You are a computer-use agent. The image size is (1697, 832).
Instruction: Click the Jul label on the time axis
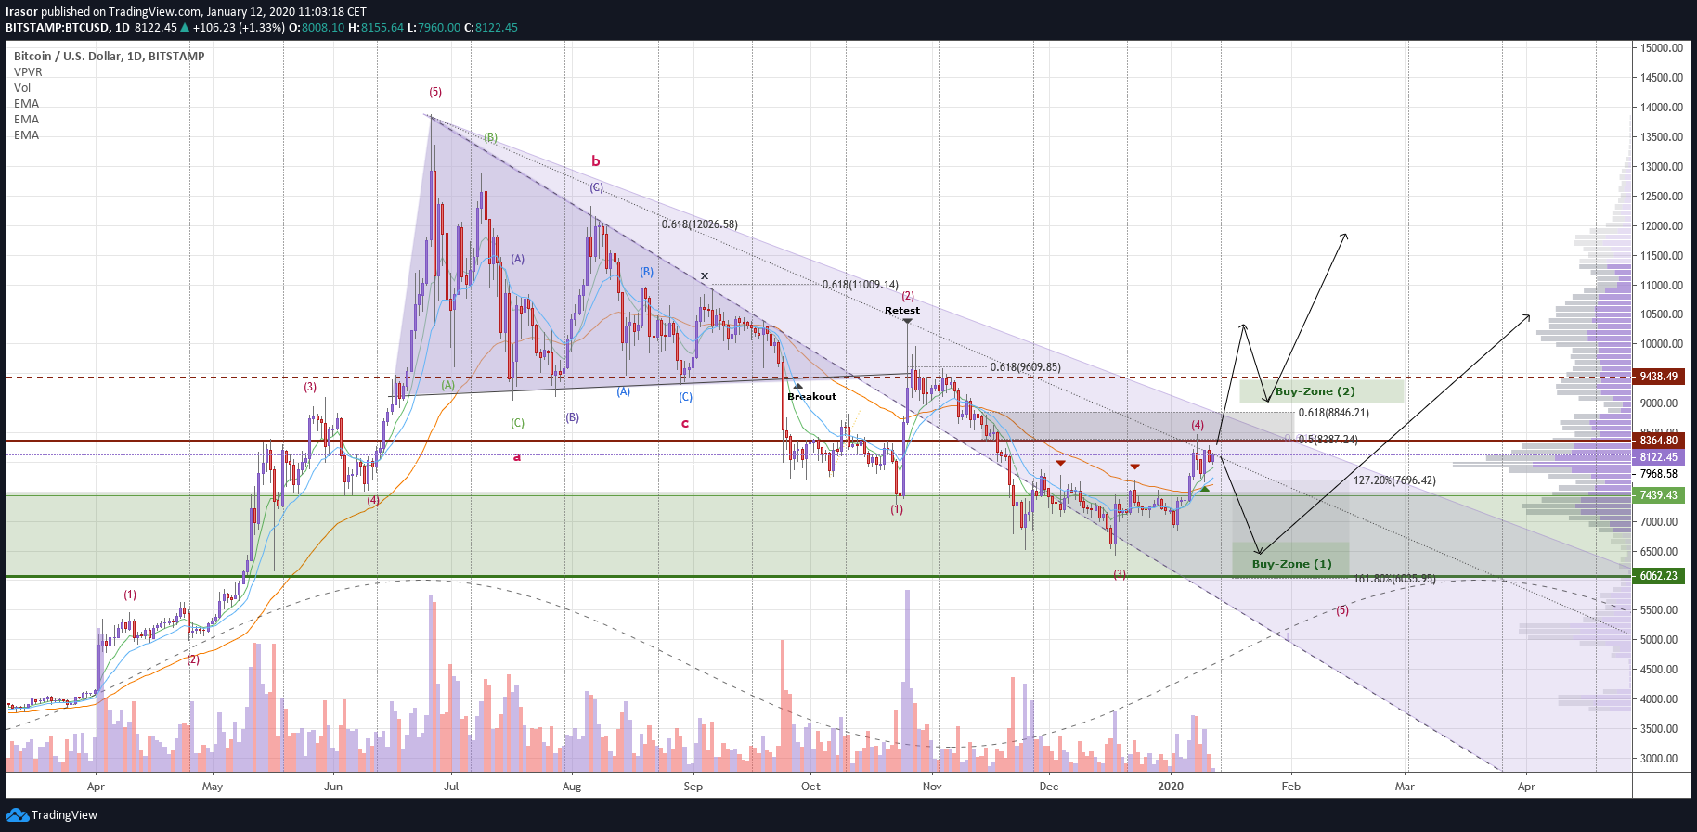[451, 787]
